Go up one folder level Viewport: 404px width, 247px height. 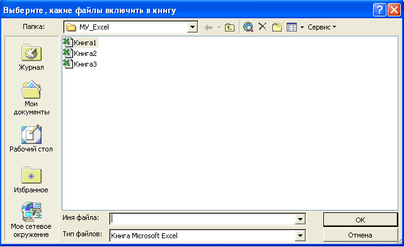pos(229,27)
